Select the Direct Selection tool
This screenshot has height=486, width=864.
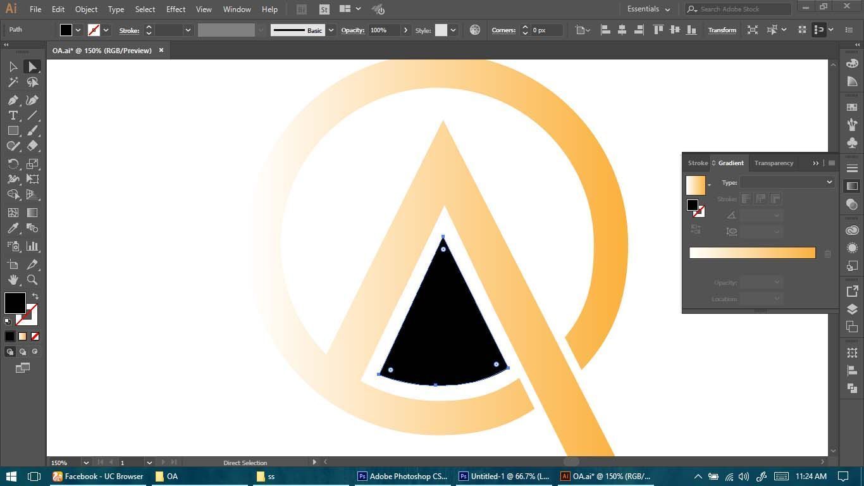32,66
